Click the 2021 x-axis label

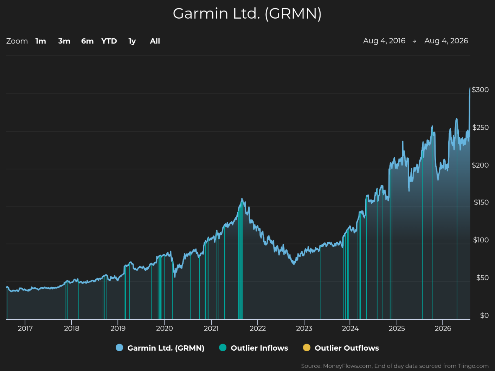(x=211, y=328)
